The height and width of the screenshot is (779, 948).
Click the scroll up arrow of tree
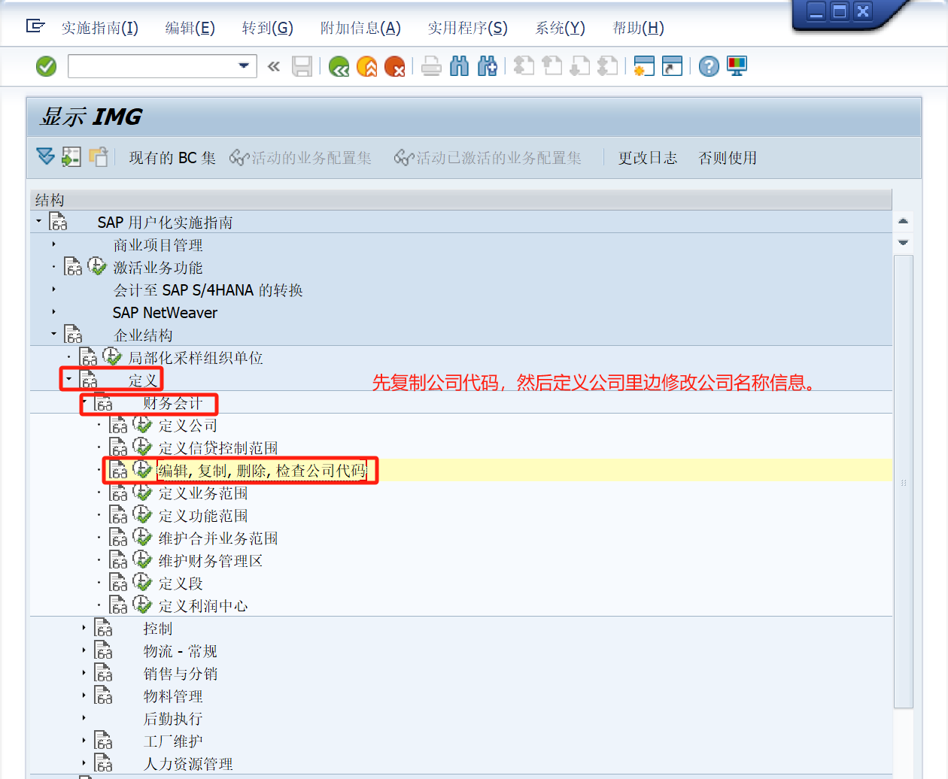point(904,221)
